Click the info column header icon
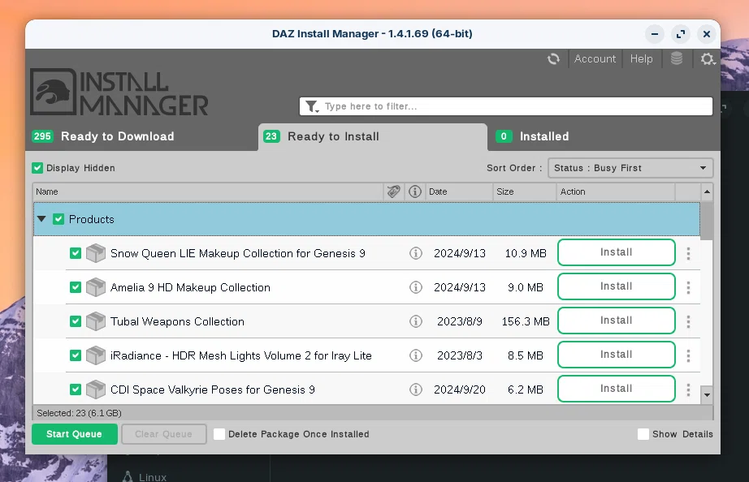The image size is (749, 482). pos(414,192)
